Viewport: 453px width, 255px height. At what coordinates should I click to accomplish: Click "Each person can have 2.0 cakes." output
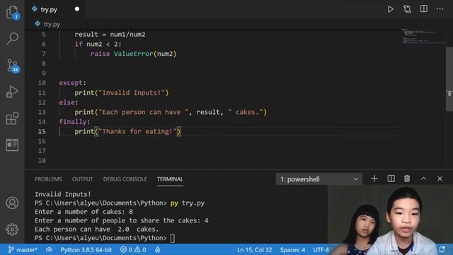point(97,229)
